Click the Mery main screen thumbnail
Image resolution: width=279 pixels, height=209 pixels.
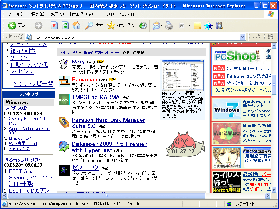[x=183, y=75]
